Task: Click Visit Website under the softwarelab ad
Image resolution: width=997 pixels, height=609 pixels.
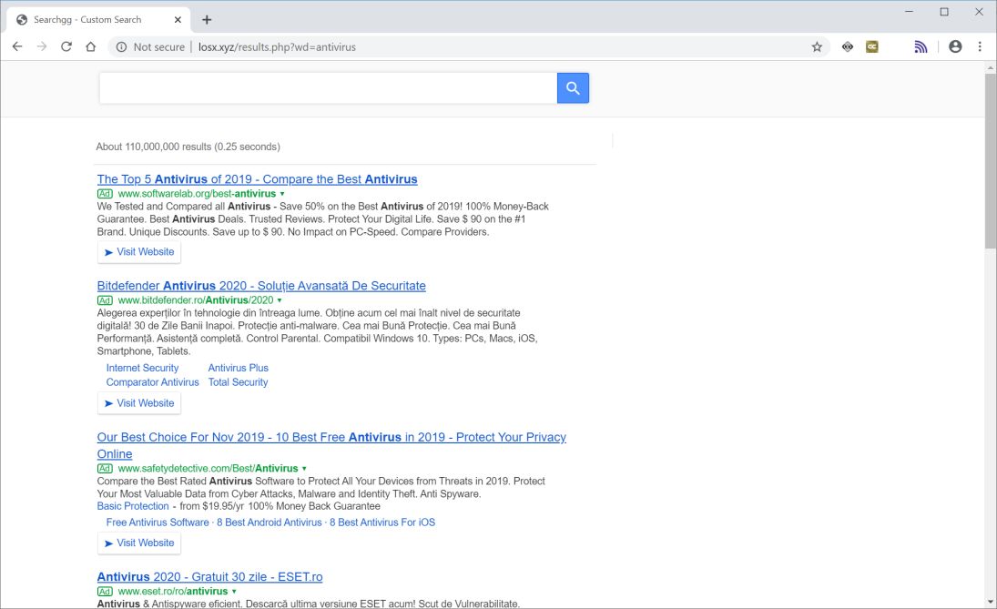Action: point(139,252)
